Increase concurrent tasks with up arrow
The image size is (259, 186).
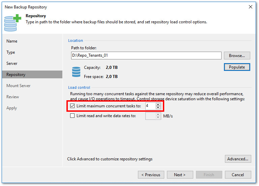point(158,104)
